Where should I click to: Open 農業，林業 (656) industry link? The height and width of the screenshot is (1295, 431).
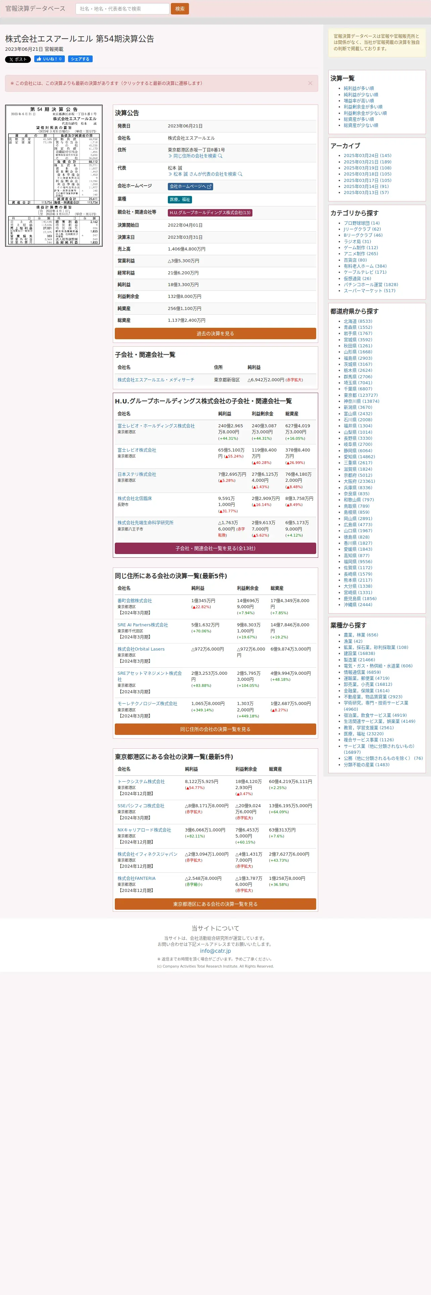pos(361,635)
